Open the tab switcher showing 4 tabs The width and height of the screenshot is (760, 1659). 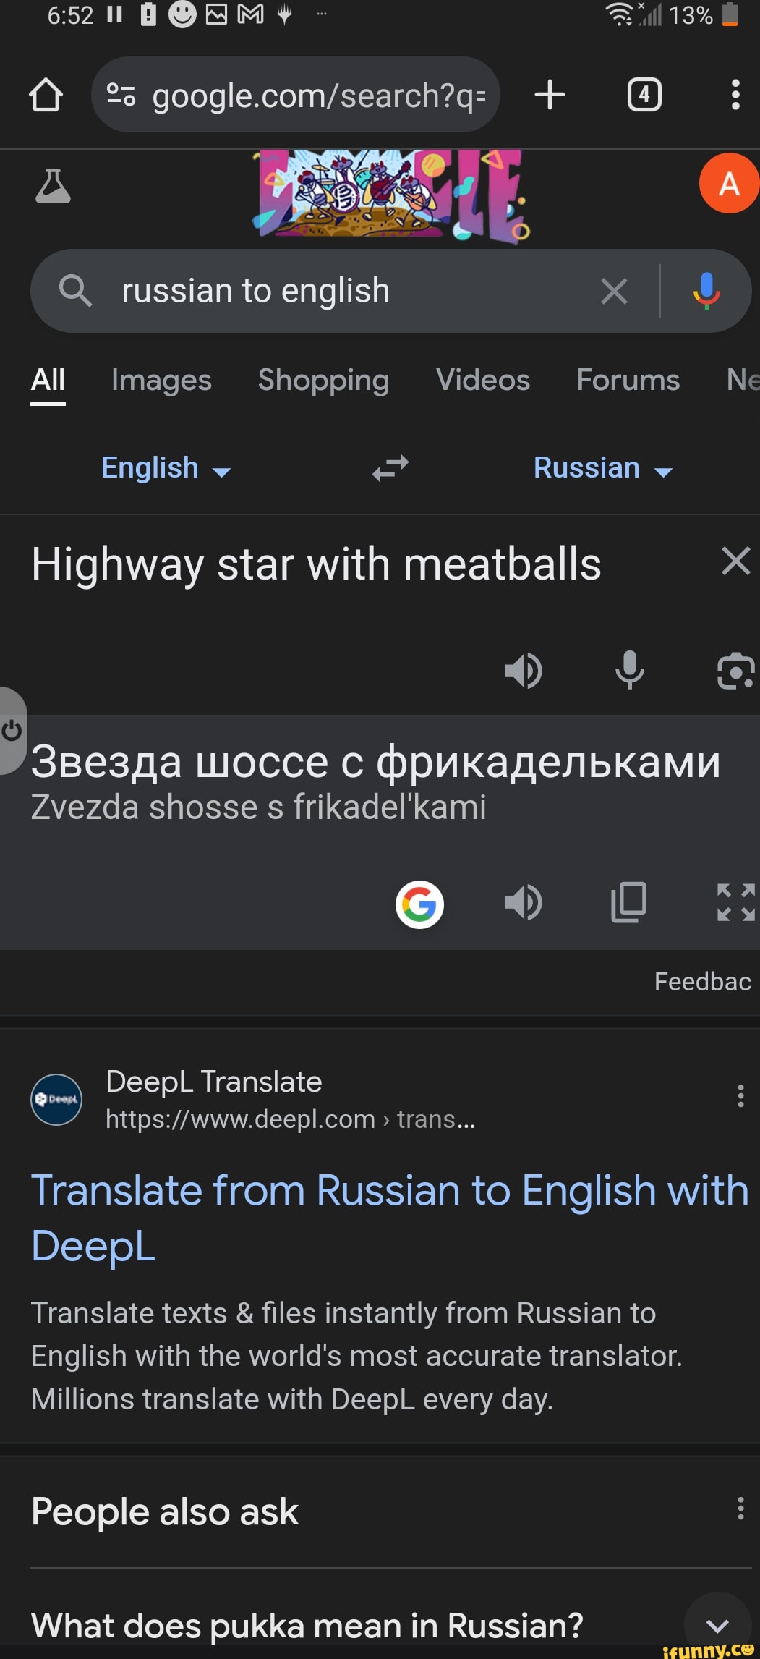click(x=644, y=95)
